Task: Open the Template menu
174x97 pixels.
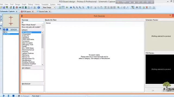Action: tap(45, 4)
